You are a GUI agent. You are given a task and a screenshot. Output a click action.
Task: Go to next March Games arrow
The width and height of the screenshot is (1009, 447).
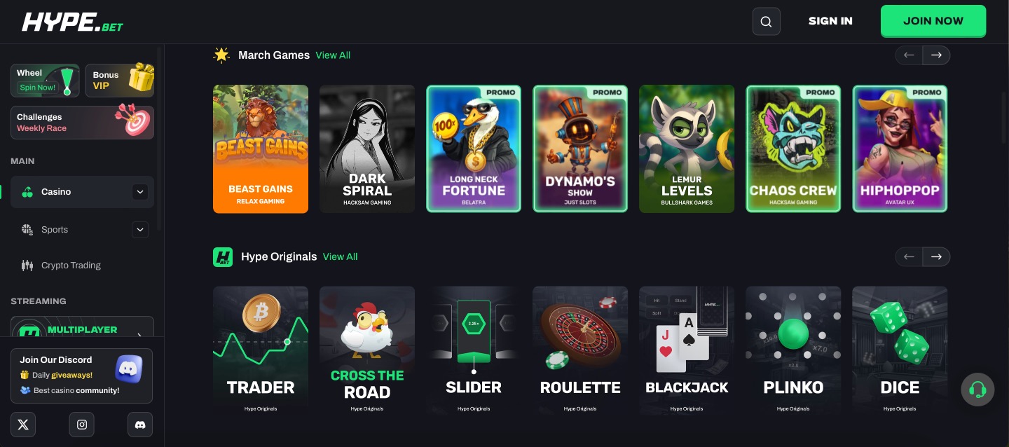point(936,55)
